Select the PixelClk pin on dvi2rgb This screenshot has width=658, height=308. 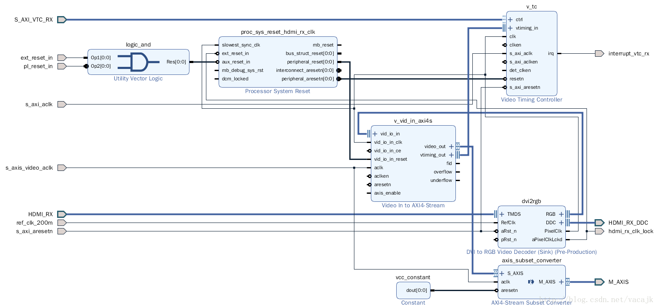tap(553, 231)
